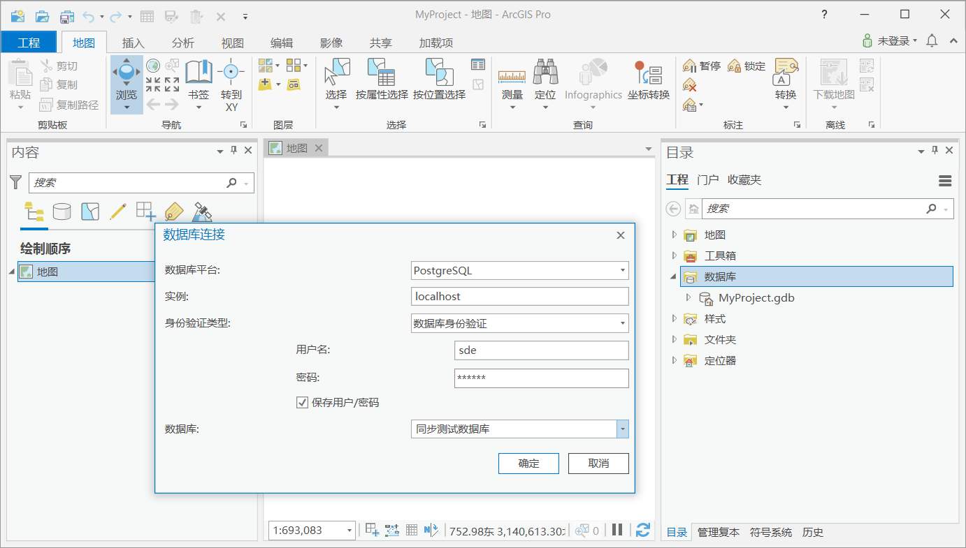
Task: Click Not signed in (未登录) account button
Action: [890, 41]
